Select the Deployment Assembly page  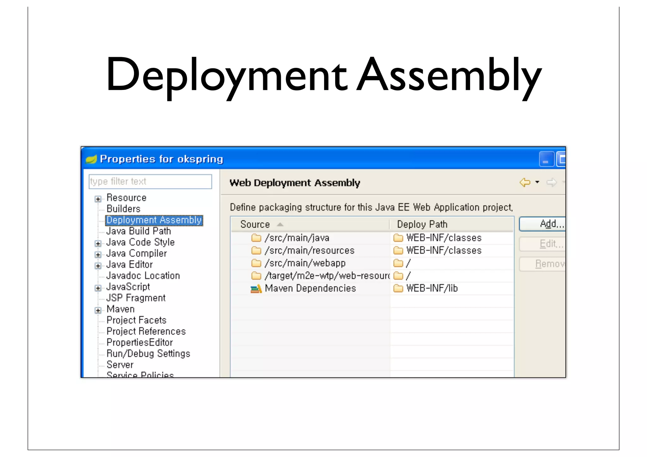154,220
